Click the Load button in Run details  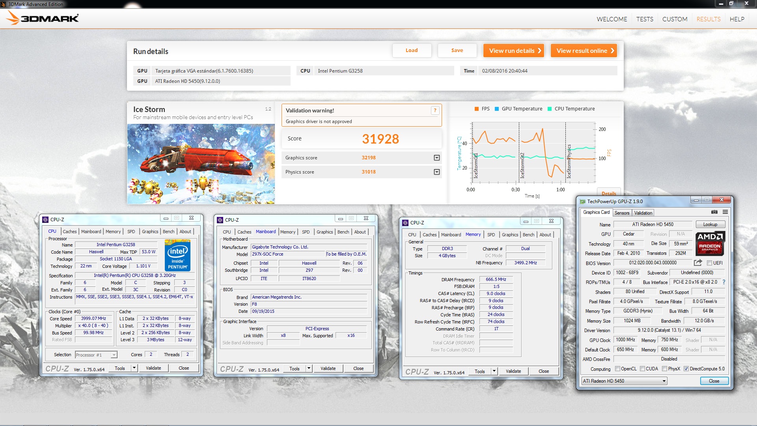pos(412,50)
